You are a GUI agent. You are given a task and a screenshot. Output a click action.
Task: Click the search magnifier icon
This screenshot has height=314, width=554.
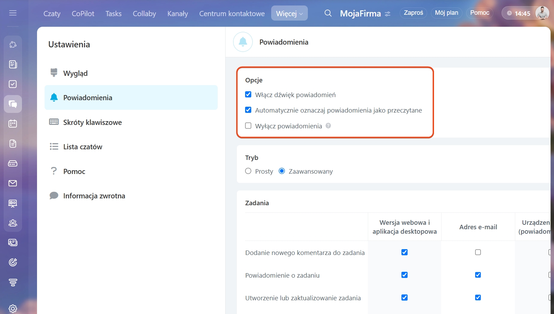[328, 13]
